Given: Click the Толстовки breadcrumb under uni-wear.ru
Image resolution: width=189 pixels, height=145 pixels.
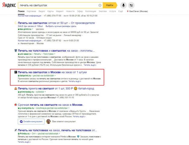Looking at the screenshot, I should pyautogui.click(x=48, y=54).
